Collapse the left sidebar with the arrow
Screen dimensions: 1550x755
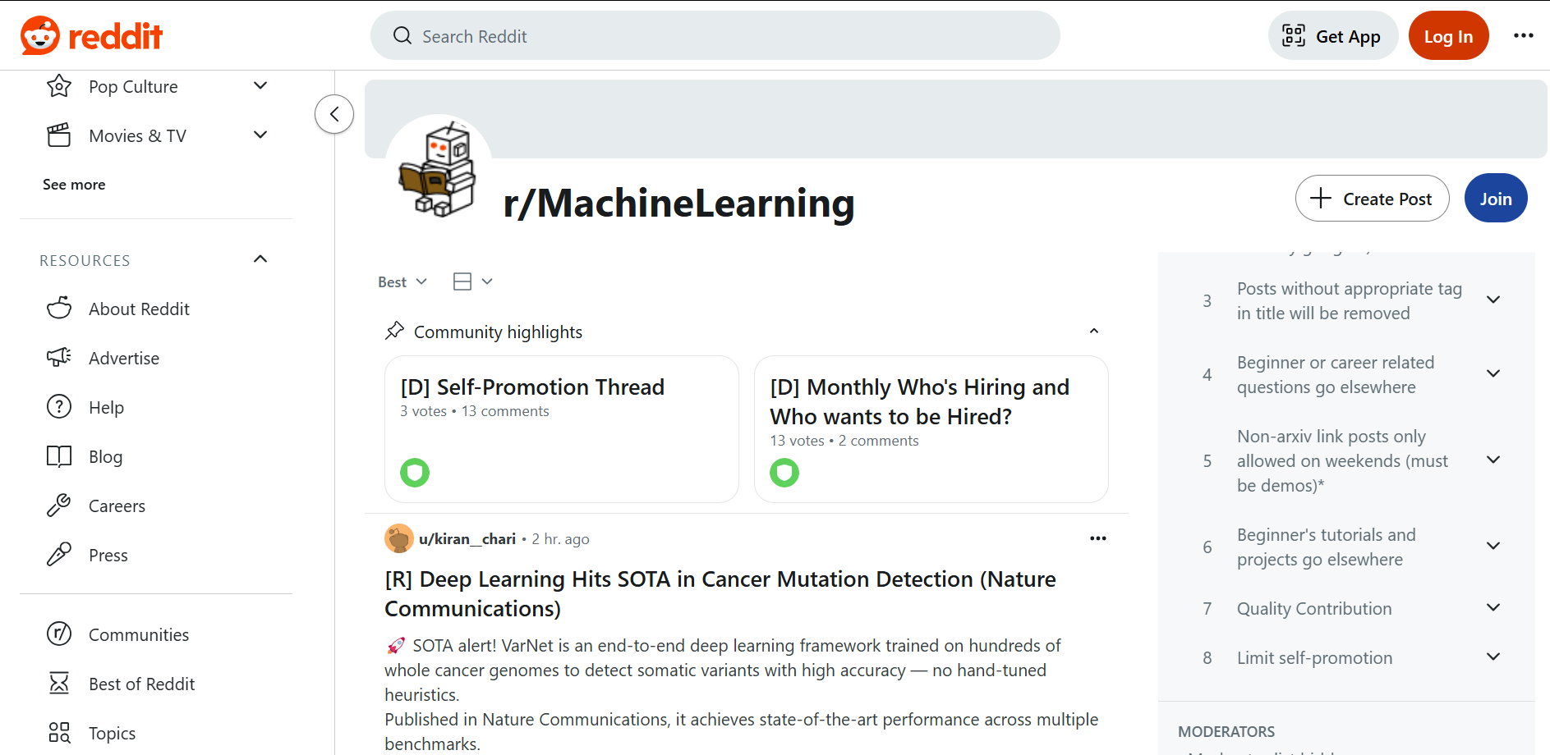[x=333, y=114]
